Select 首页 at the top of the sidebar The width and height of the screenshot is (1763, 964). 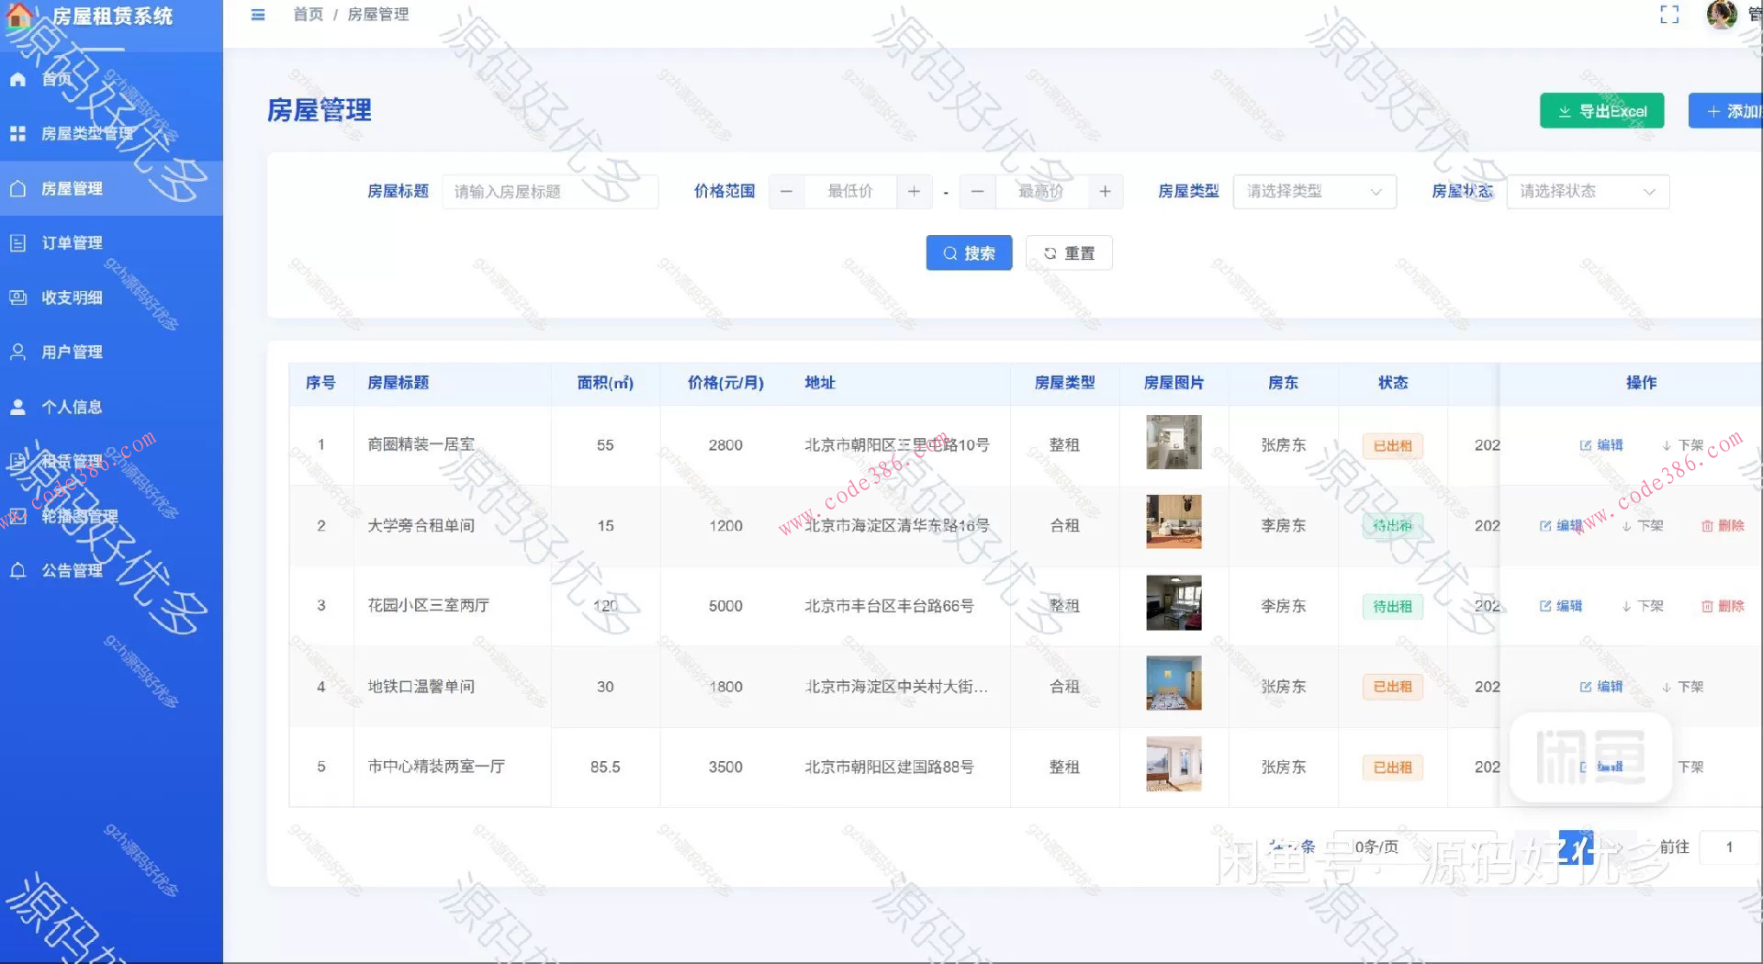[55, 80]
